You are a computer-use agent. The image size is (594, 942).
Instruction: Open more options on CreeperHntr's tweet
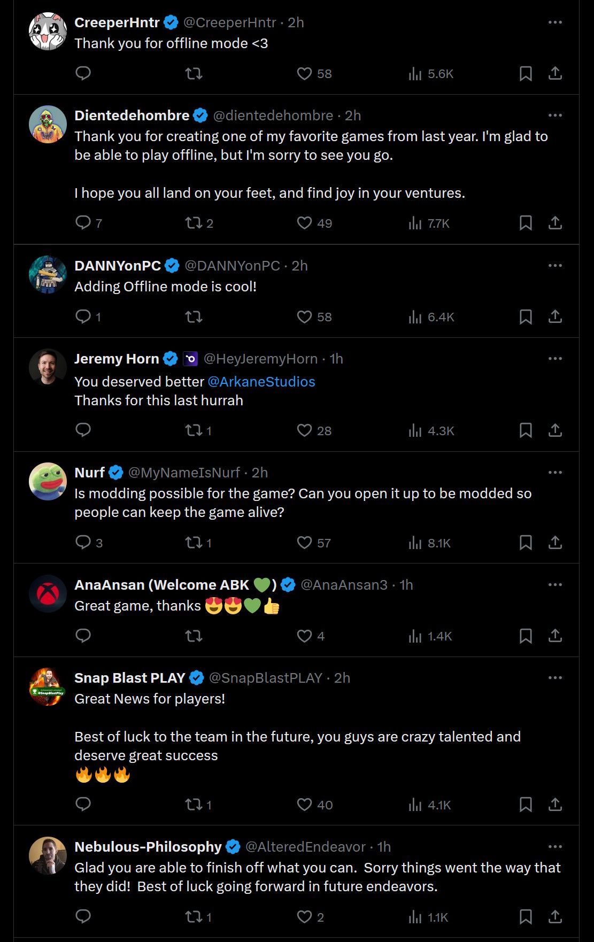(555, 22)
